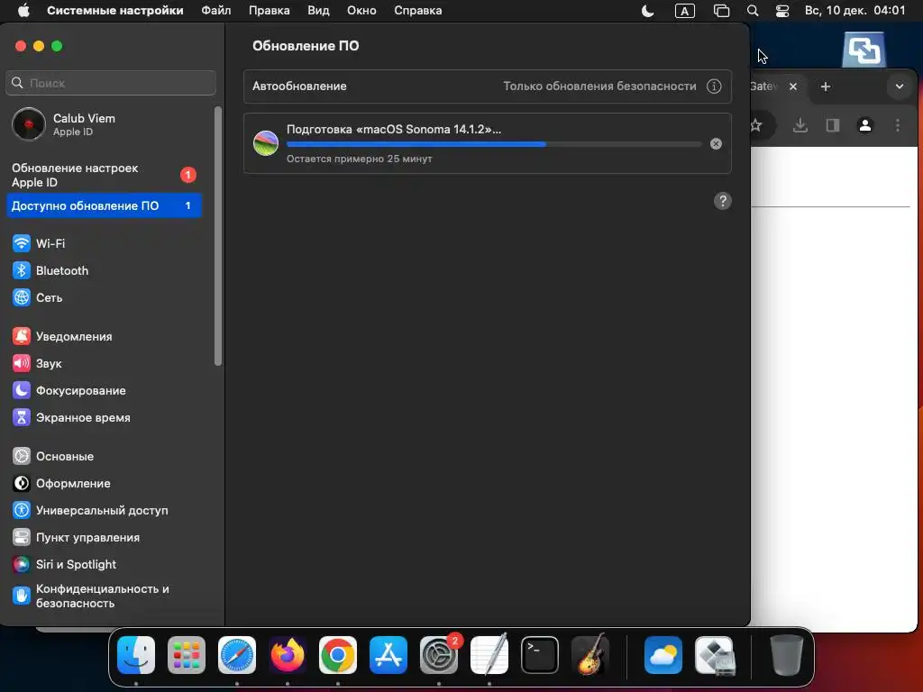Open Weather app from the Dock
Viewport: 923px width, 692px height.
(663, 655)
